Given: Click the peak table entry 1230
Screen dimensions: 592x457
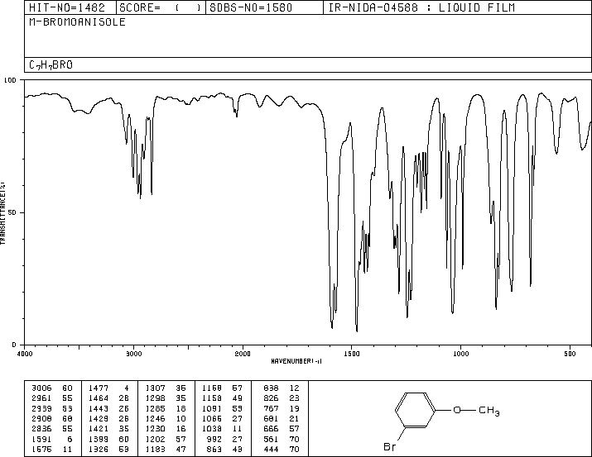Looking at the screenshot, I should coord(155,429).
